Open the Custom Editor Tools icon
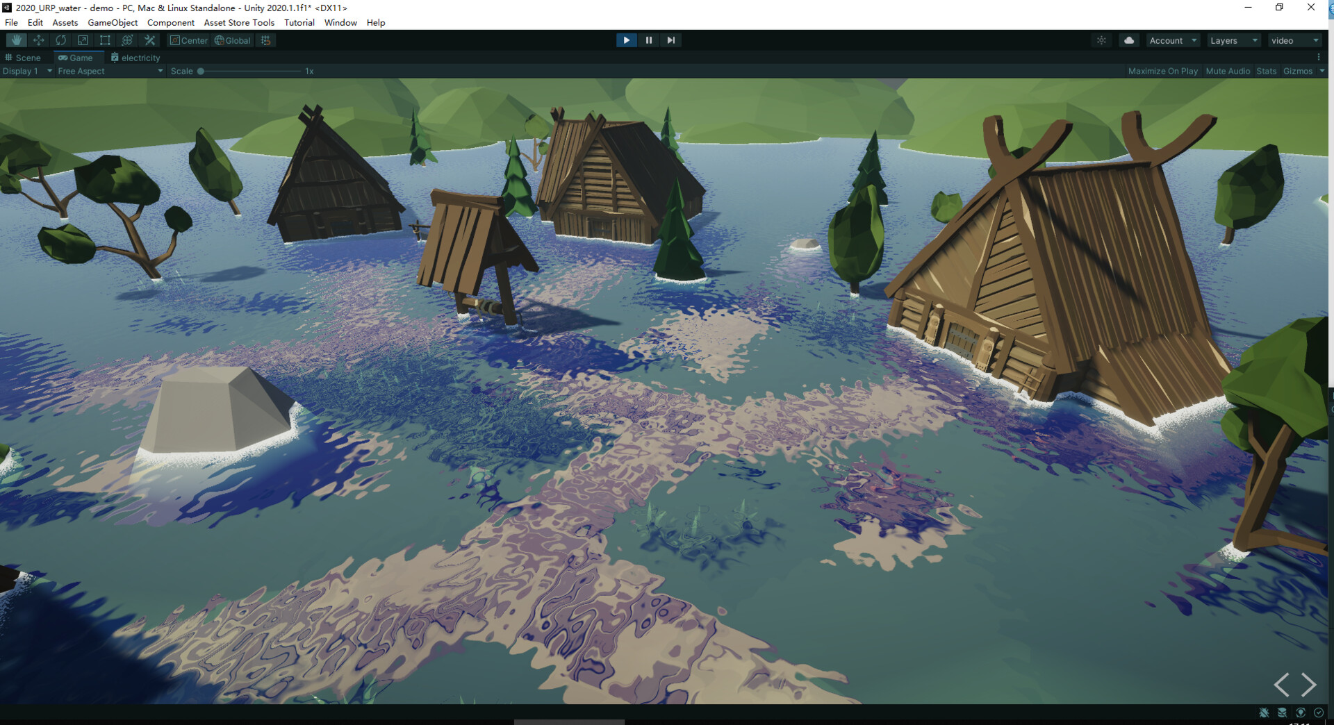The height and width of the screenshot is (725, 1334). click(x=149, y=40)
